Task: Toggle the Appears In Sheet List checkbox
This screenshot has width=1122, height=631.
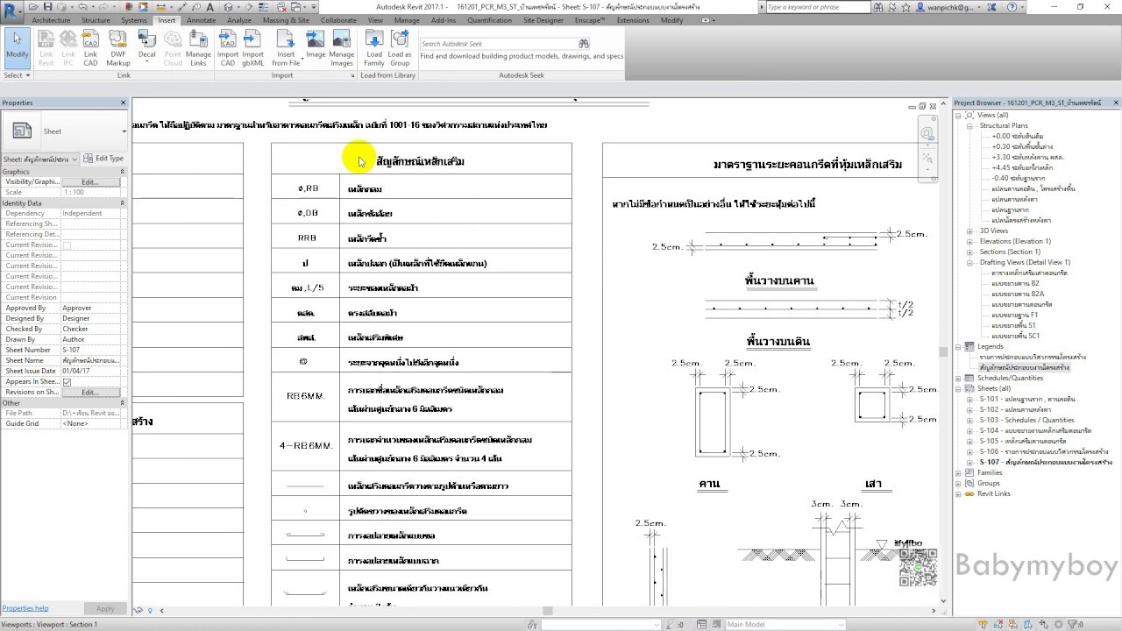Action: pos(67,382)
